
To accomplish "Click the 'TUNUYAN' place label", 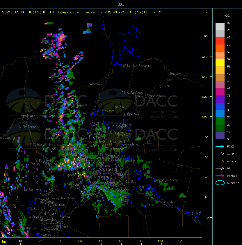I will tap(62, 227).
